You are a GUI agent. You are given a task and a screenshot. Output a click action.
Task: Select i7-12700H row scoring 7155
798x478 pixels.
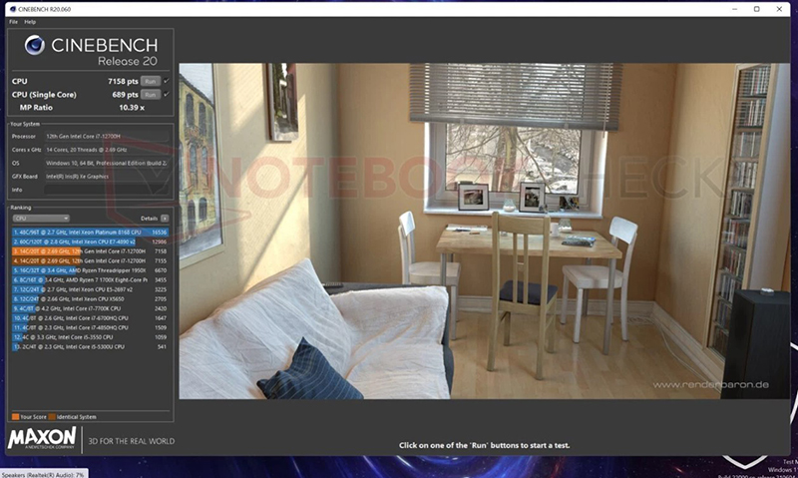pos(90,260)
